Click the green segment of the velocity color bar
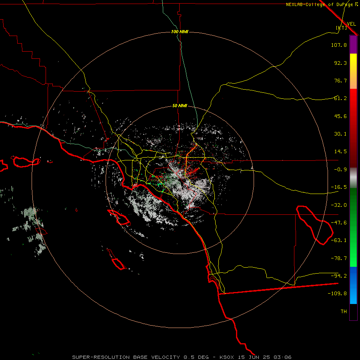360x360 pixels. [x=353, y=227]
